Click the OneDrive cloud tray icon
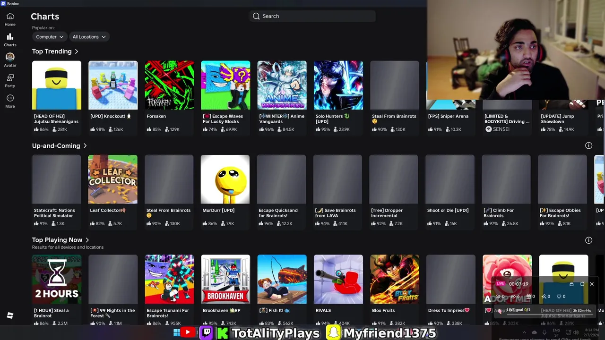This screenshot has width=605, height=340. pyautogui.click(x=534, y=332)
